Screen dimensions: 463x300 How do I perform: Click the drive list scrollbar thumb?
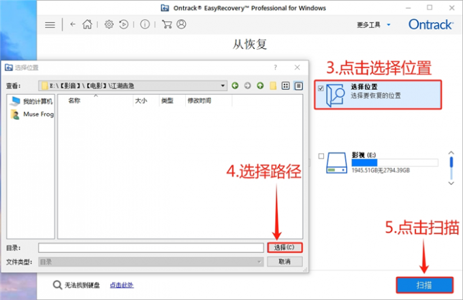click(x=451, y=163)
